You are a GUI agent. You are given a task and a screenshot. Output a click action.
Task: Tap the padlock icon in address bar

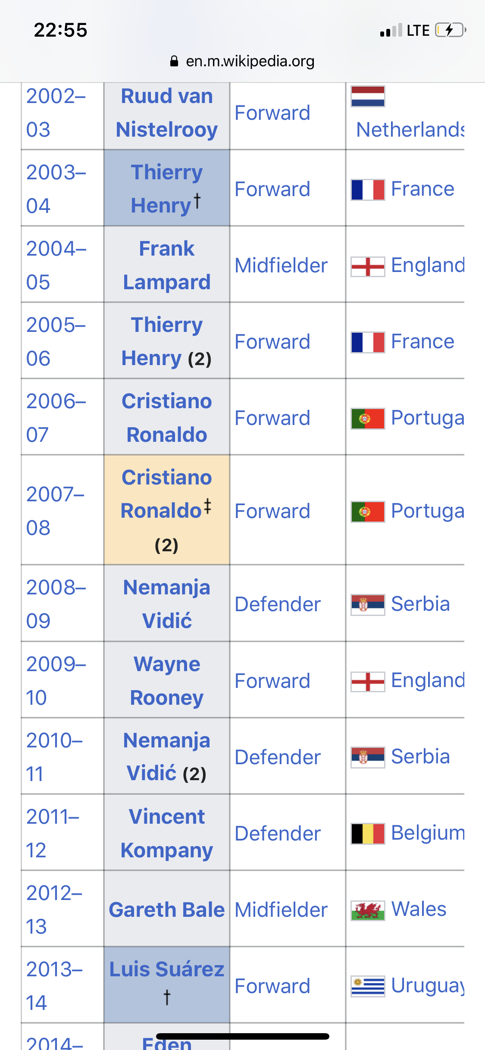(x=174, y=61)
